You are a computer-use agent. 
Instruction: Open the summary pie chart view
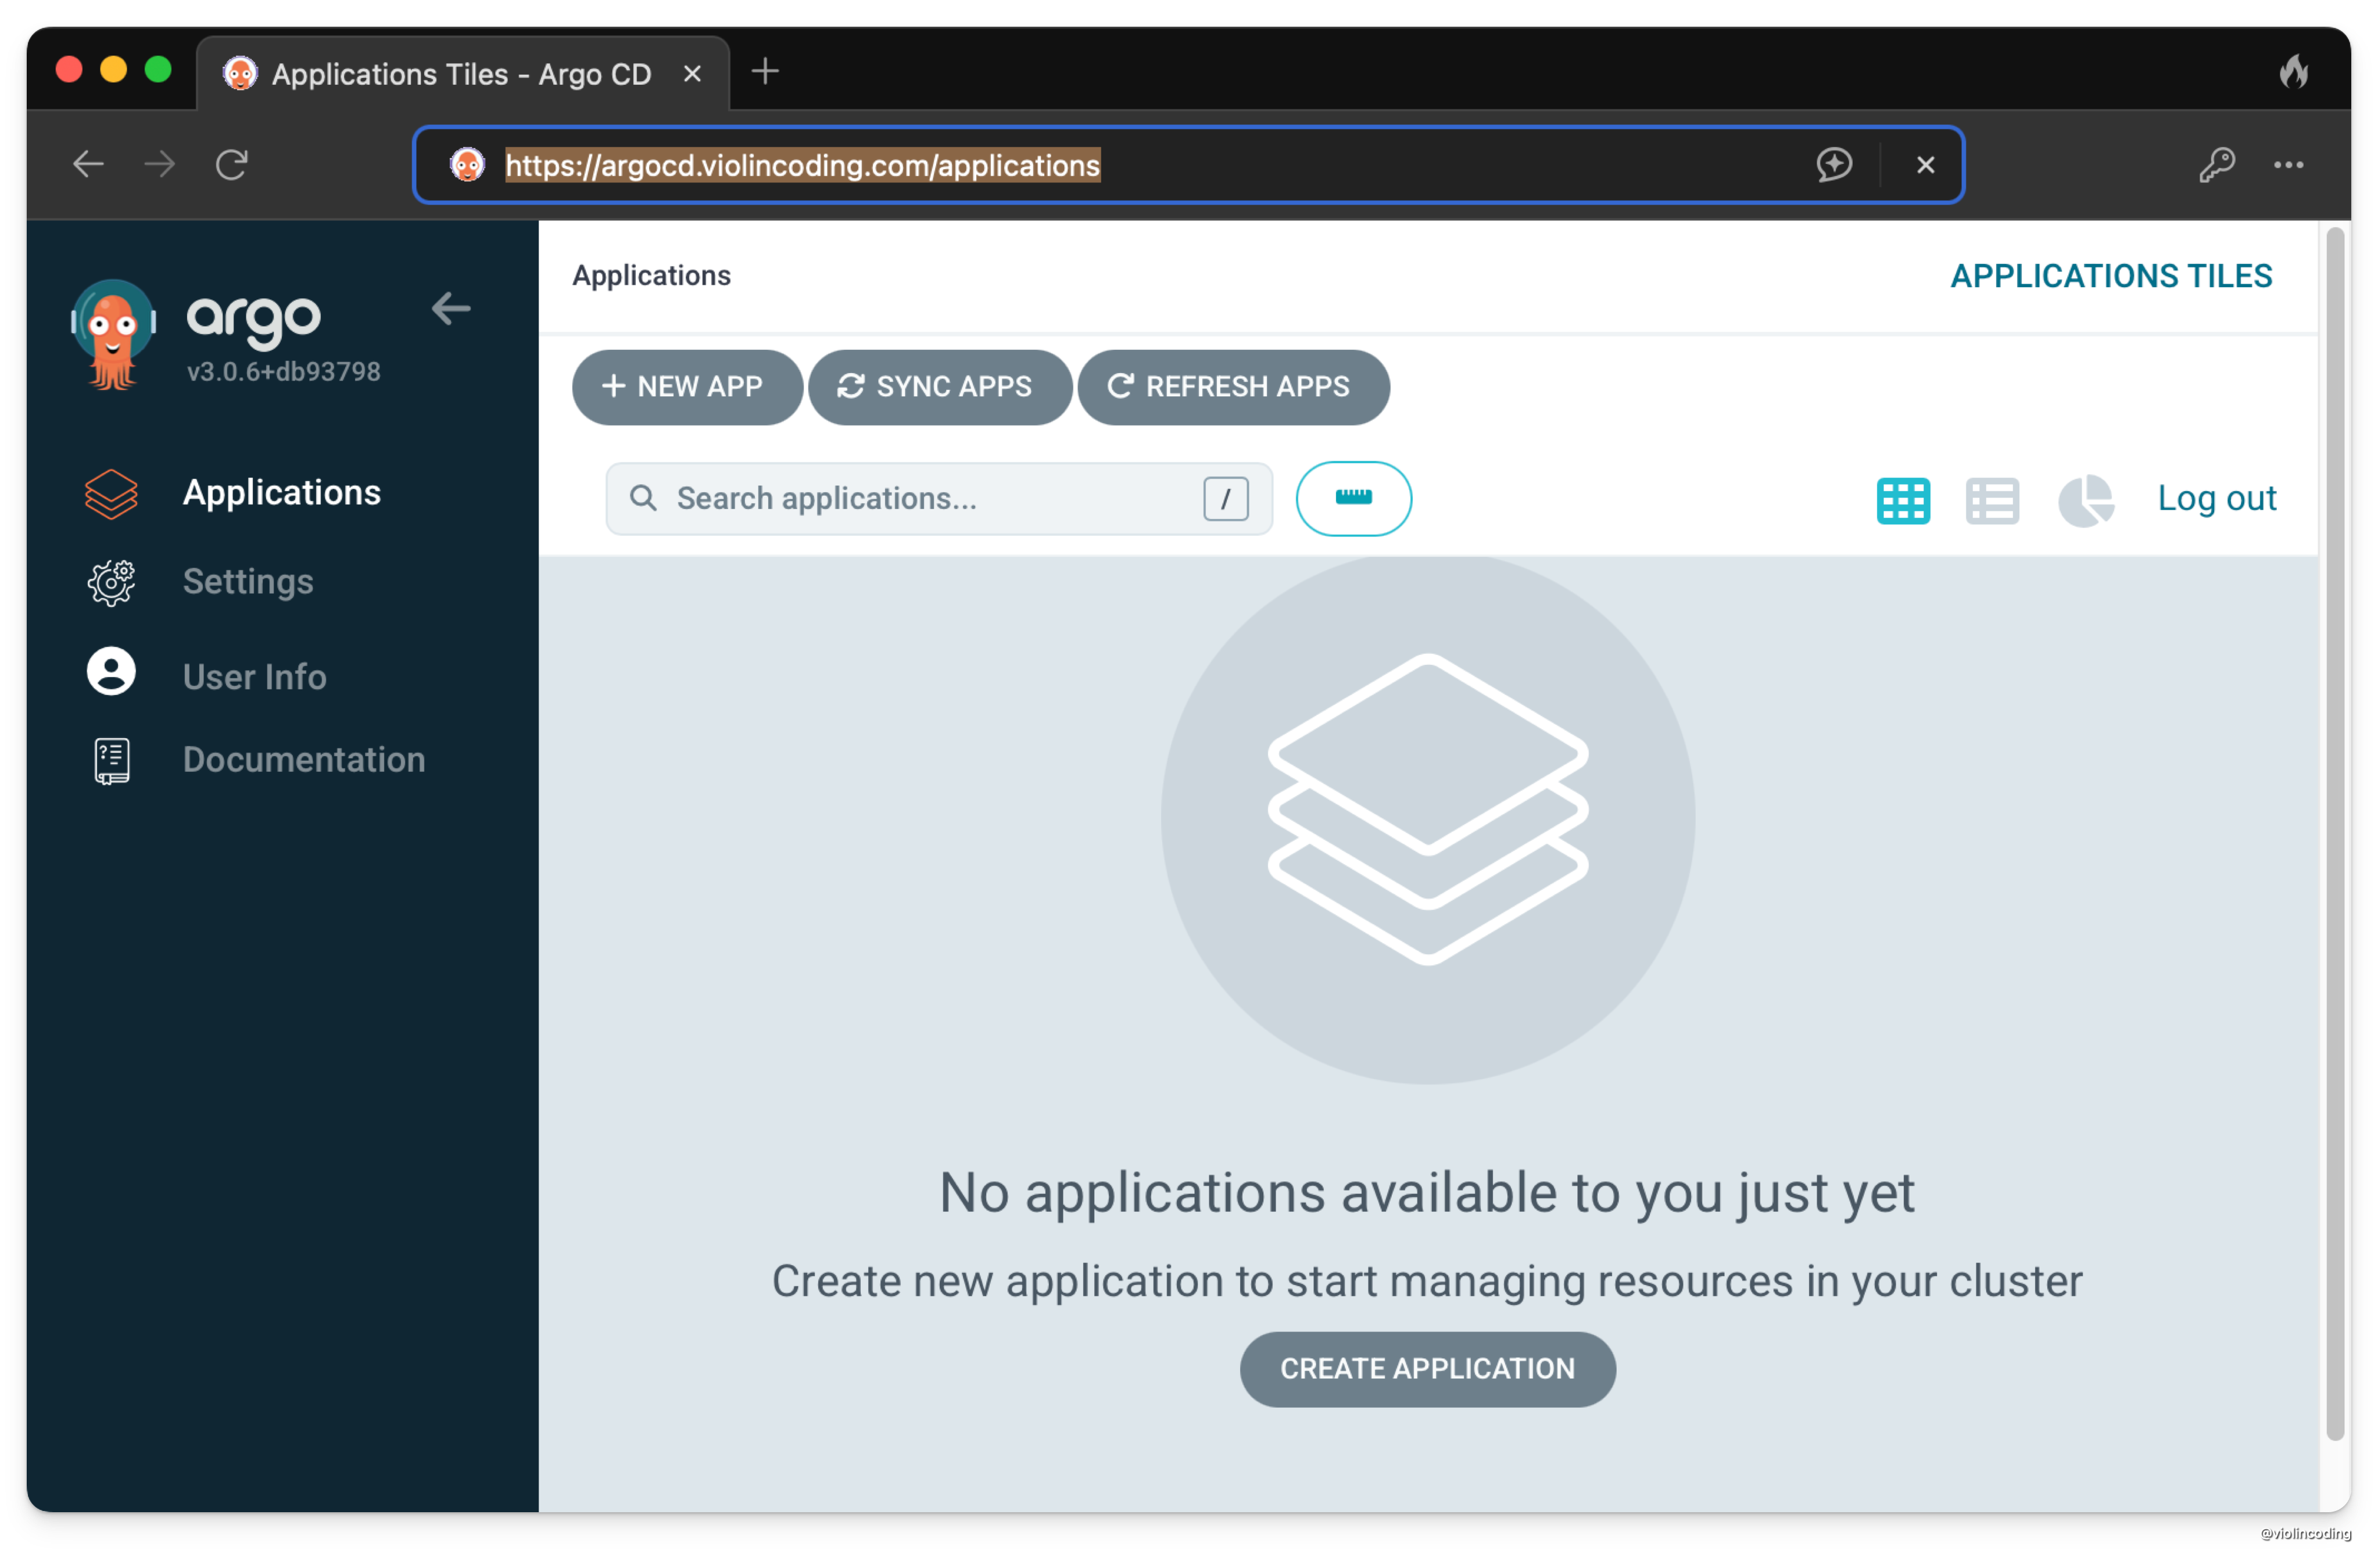coord(2085,500)
